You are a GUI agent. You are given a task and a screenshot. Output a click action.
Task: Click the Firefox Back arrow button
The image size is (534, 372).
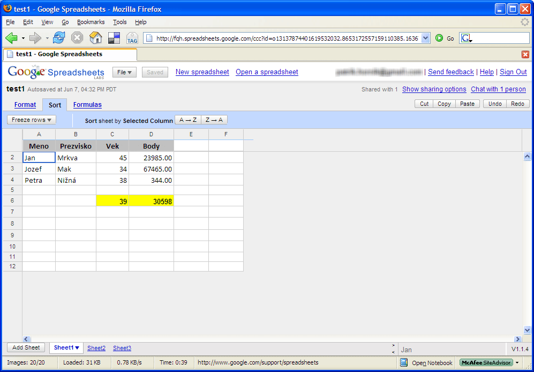click(x=11, y=38)
